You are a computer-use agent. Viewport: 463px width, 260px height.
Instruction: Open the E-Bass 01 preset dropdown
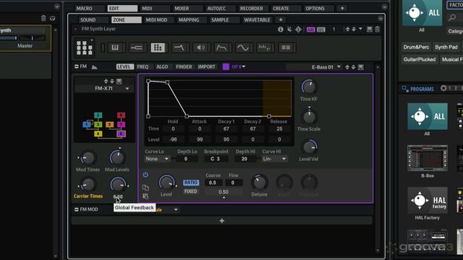pyautogui.click(x=339, y=67)
